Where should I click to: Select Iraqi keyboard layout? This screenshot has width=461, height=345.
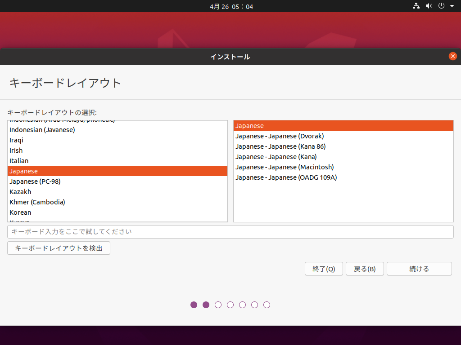tap(118, 140)
